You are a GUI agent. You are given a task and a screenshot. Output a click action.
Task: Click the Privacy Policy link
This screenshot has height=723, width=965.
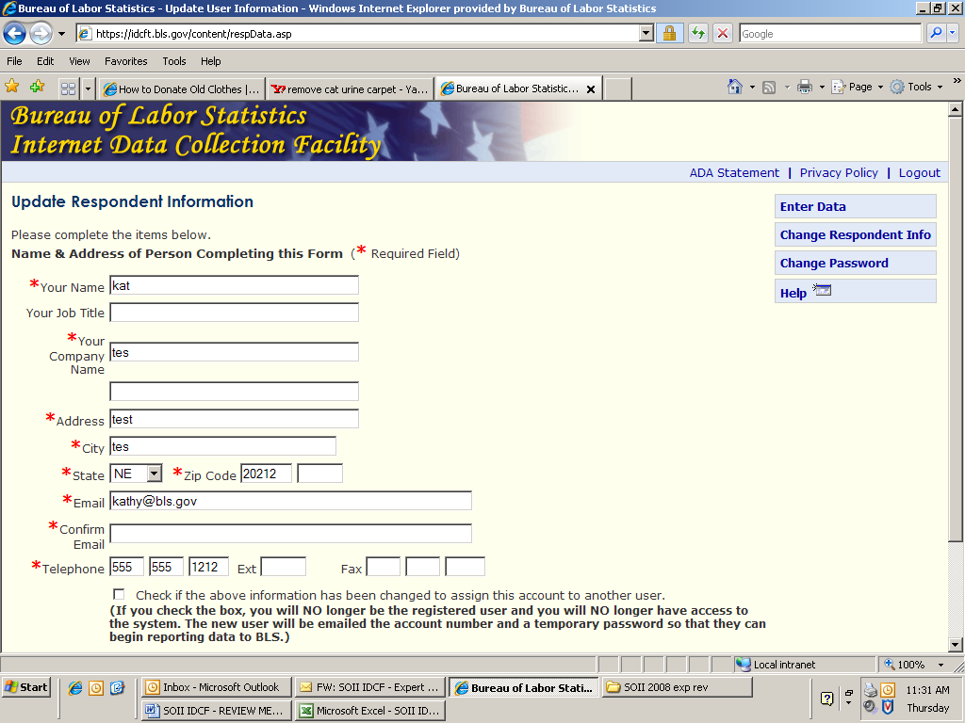839,173
